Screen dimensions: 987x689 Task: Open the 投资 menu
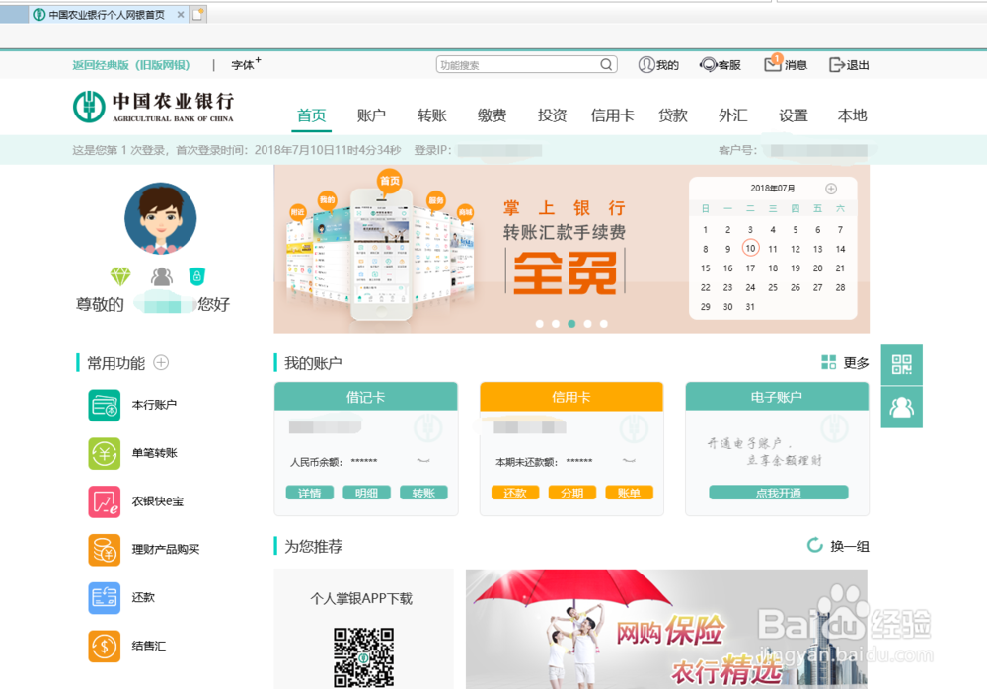coord(552,115)
